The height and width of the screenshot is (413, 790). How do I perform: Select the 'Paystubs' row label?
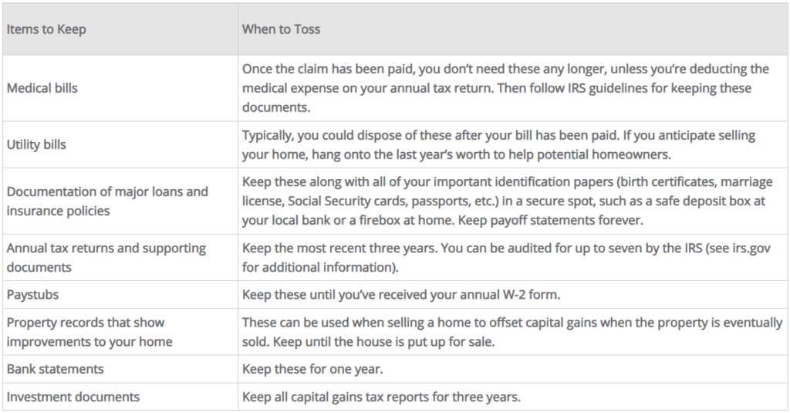point(32,294)
